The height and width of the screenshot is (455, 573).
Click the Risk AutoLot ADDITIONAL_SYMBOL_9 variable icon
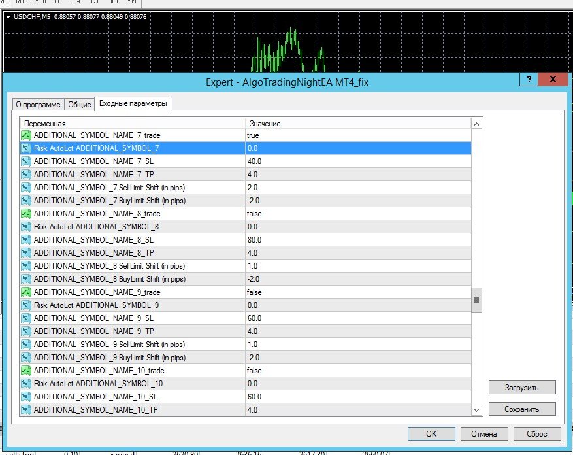coord(26,305)
